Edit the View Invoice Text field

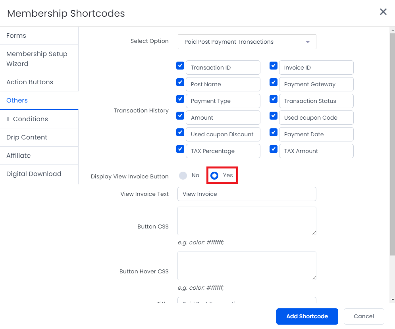coord(247,194)
